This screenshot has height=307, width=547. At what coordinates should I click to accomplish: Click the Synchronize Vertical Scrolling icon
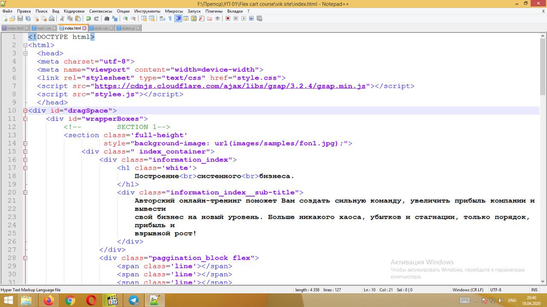pyautogui.click(x=144, y=18)
